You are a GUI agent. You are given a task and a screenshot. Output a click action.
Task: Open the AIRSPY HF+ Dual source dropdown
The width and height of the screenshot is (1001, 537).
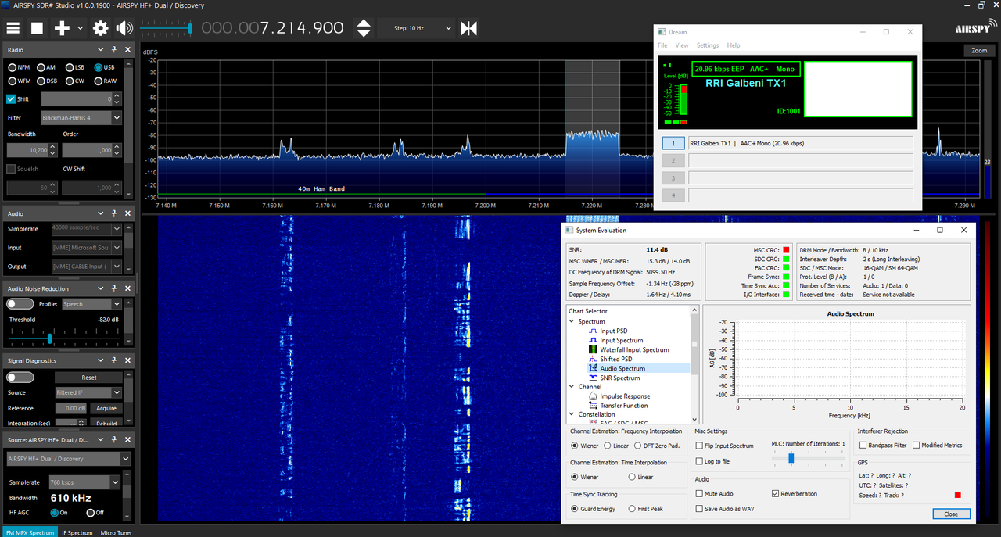[x=69, y=459]
